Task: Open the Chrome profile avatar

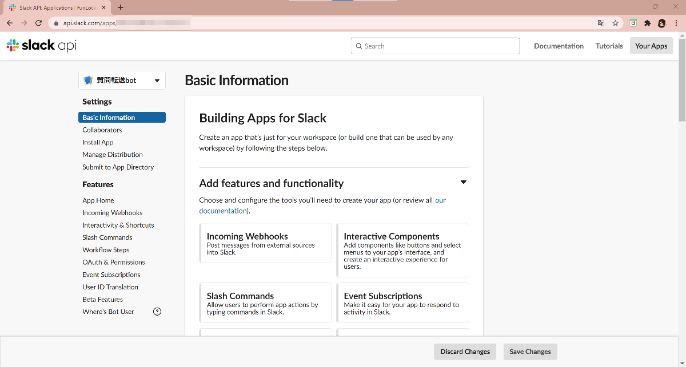Action: (x=662, y=23)
